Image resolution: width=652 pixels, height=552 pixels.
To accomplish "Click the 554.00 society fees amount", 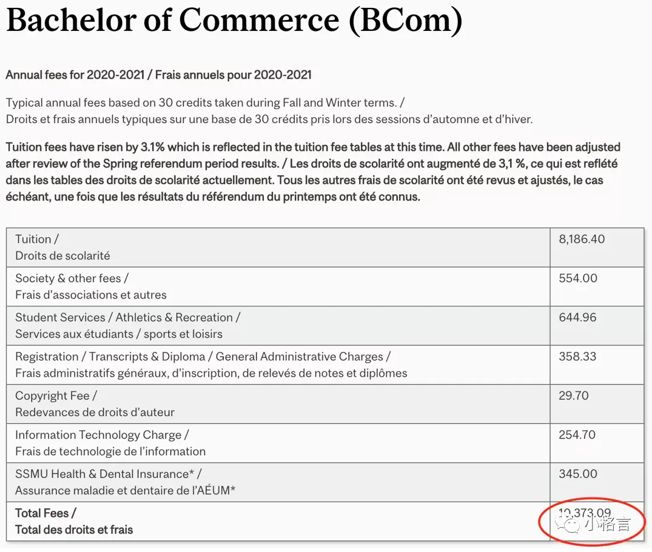I will [578, 278].
